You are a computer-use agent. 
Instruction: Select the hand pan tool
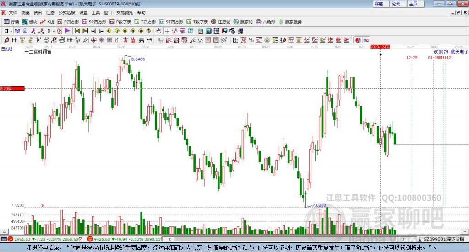158,31
